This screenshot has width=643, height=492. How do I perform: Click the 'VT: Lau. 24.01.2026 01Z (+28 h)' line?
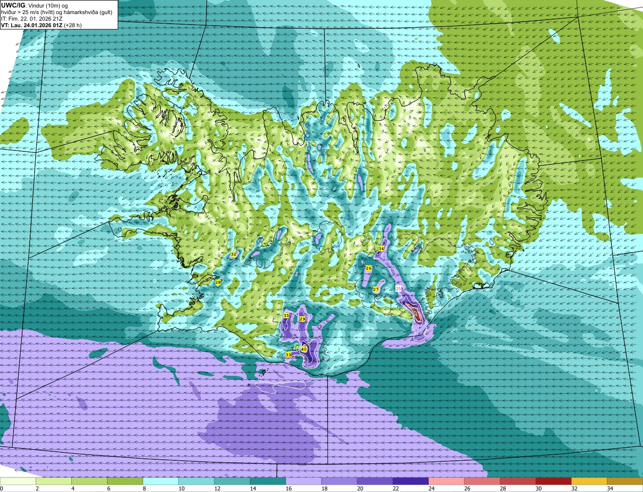[x=41, y=25]
